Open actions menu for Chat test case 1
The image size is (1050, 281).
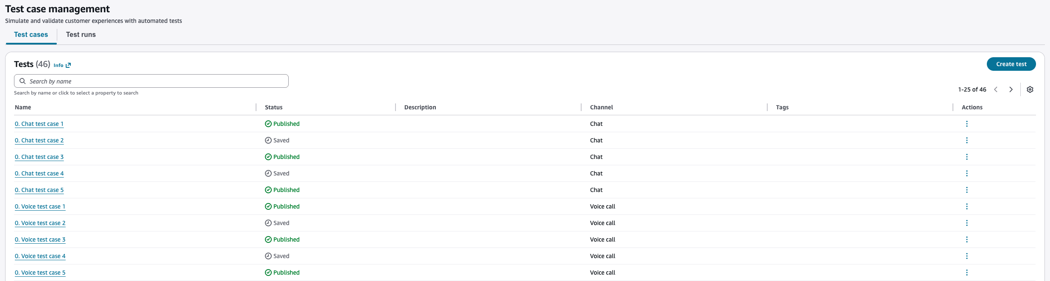(x=966, y=124)
